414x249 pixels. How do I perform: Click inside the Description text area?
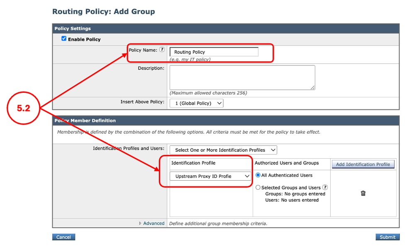242,77
